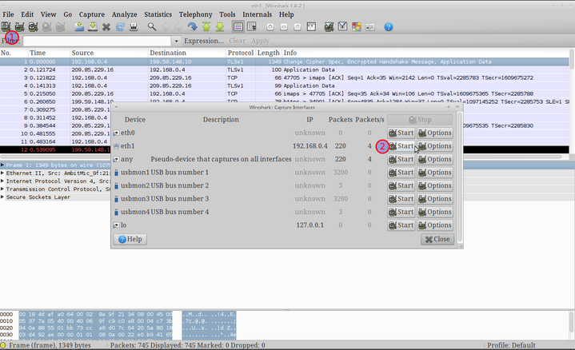The height and width of the screenshot is (350, 575).
Task: Click Profile: Default in status bar
Action: [x=511, y=345]
